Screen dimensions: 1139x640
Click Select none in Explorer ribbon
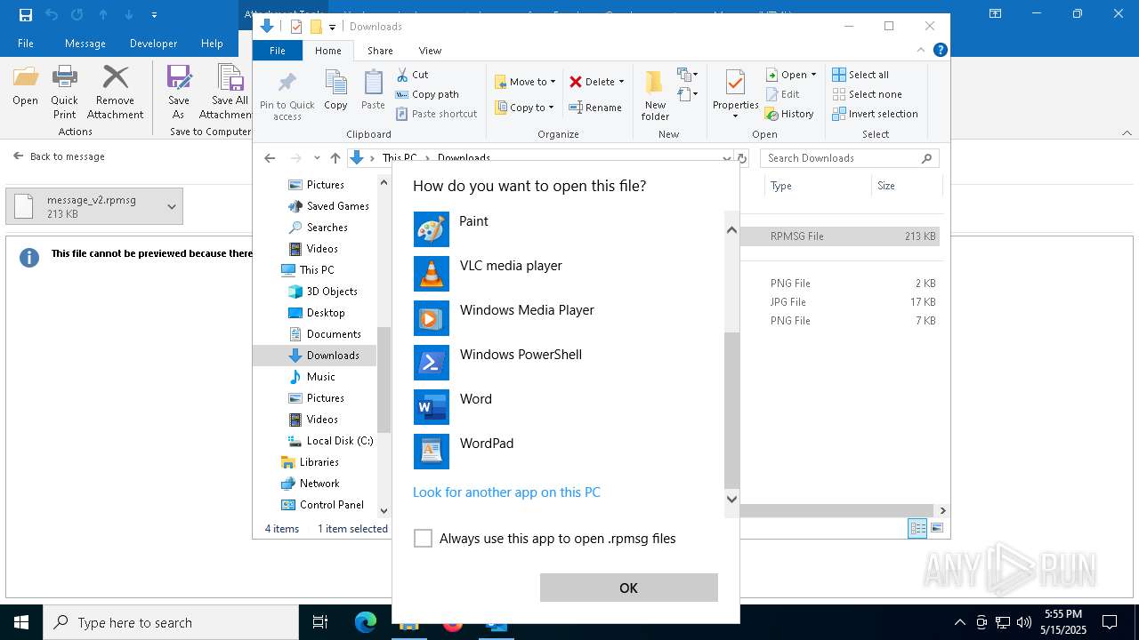click(867, 94)
